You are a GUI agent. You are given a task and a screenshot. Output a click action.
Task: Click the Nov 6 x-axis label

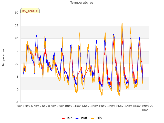(x=29, y=106)
